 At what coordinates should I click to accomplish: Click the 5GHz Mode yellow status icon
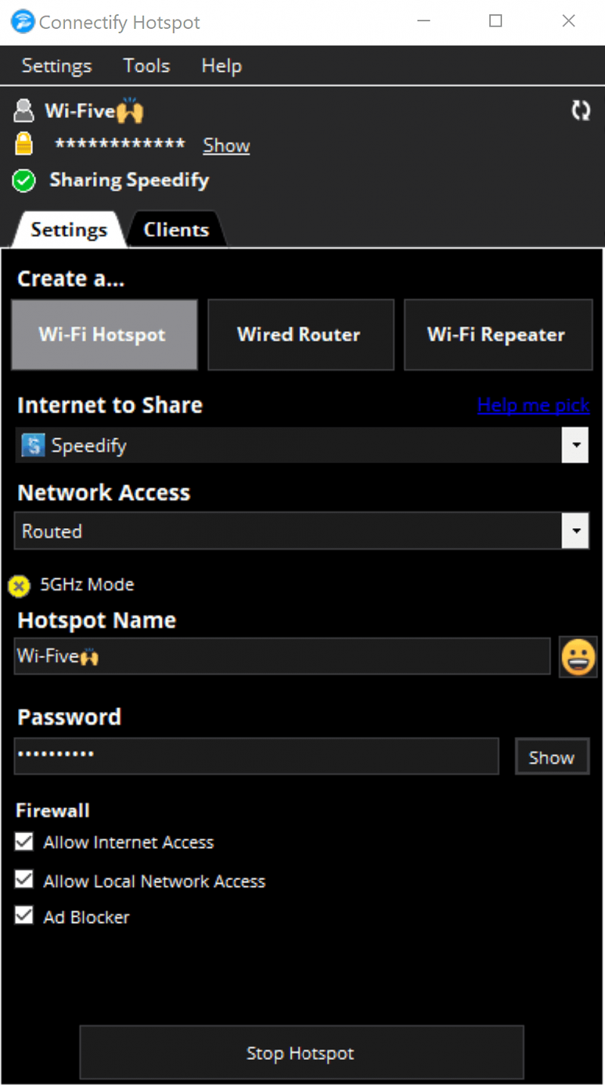[x=19, y=586]
